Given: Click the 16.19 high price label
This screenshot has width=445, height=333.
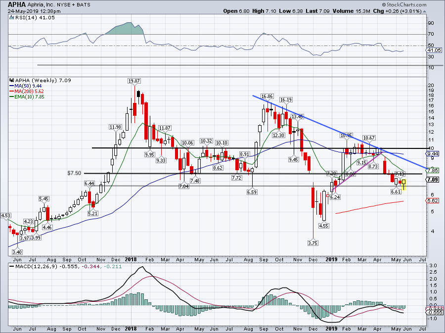Looking at the screenshot, I should [286, 99].
